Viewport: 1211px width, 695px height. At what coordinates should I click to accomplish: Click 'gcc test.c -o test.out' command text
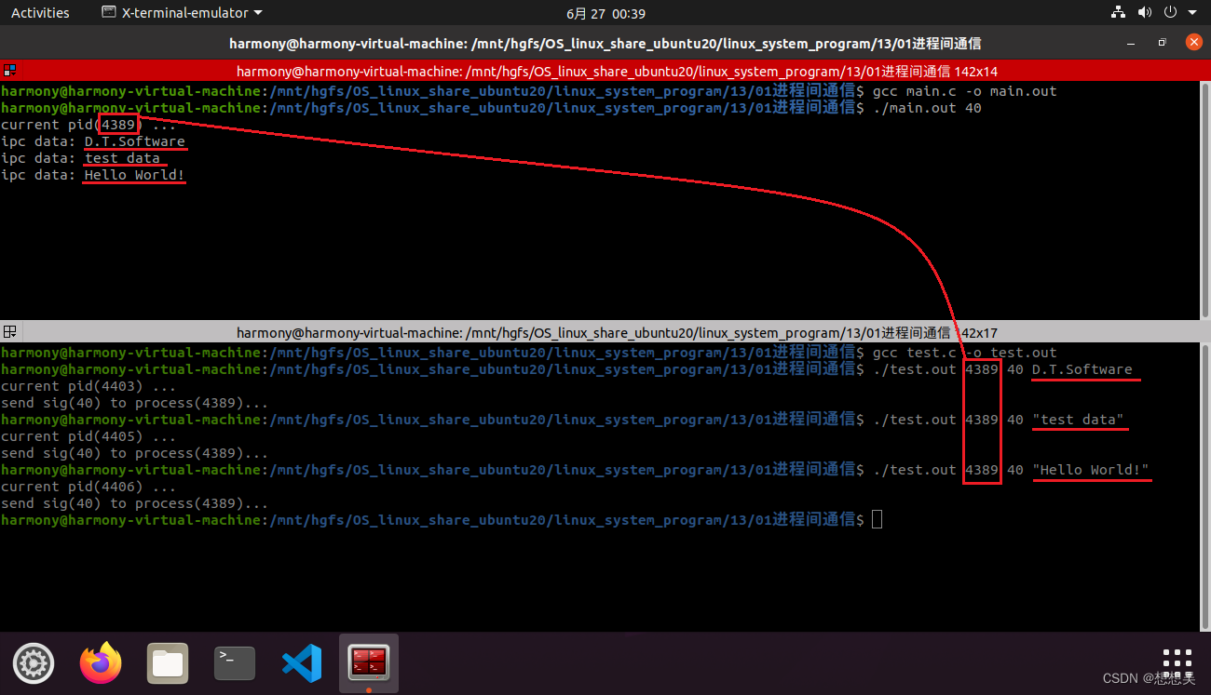[x=964, y=353]
